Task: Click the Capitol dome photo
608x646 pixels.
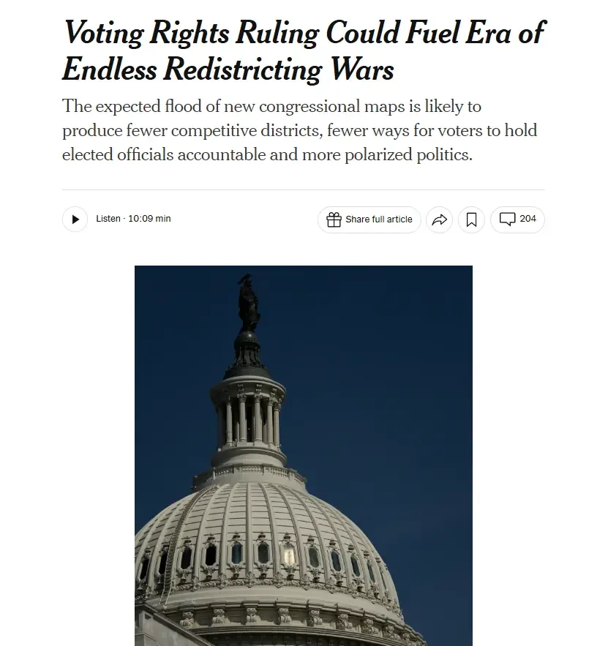Action: [304, 456]
